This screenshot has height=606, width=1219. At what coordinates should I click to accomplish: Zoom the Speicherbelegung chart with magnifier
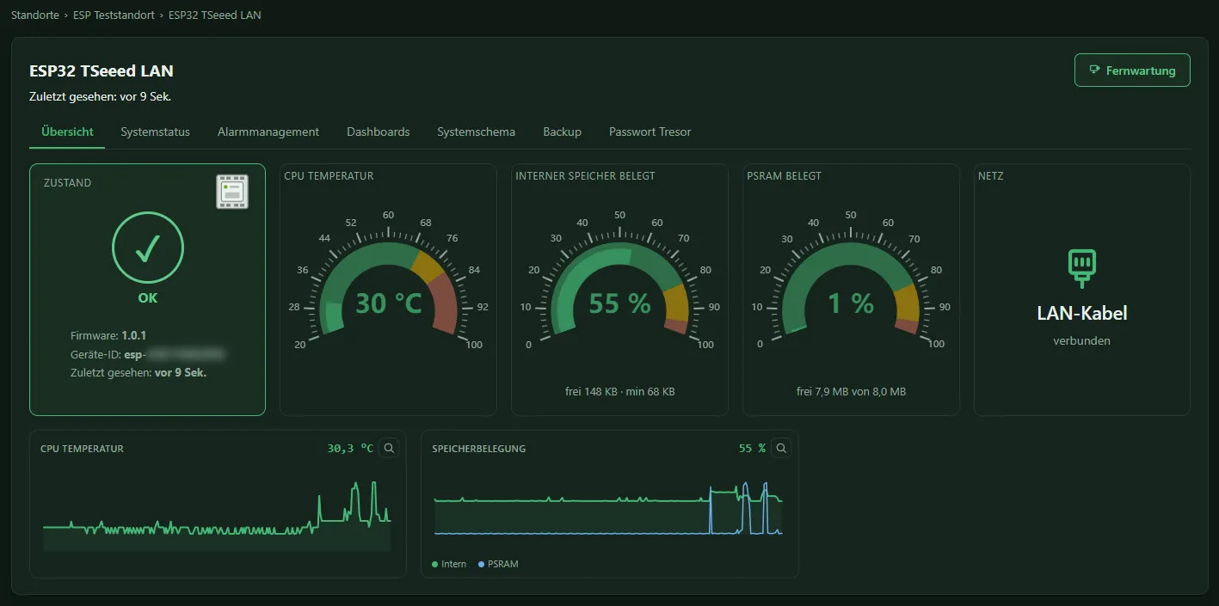click(x=781, y=448)
